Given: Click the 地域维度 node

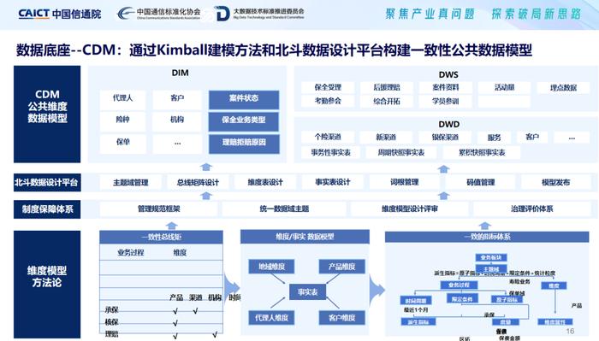Looking at the screenshot, I should 271,267.
